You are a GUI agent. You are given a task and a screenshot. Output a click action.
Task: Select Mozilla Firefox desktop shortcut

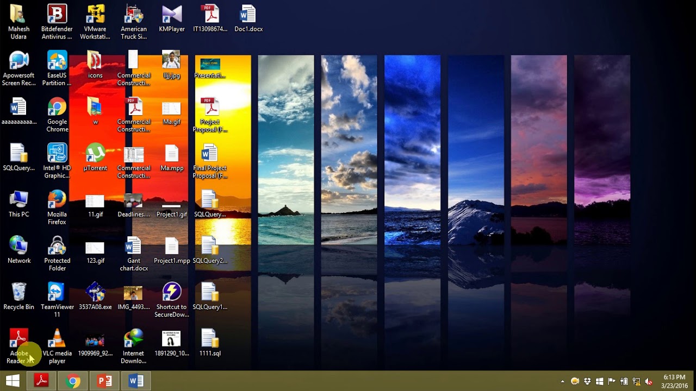click(57, 207)
